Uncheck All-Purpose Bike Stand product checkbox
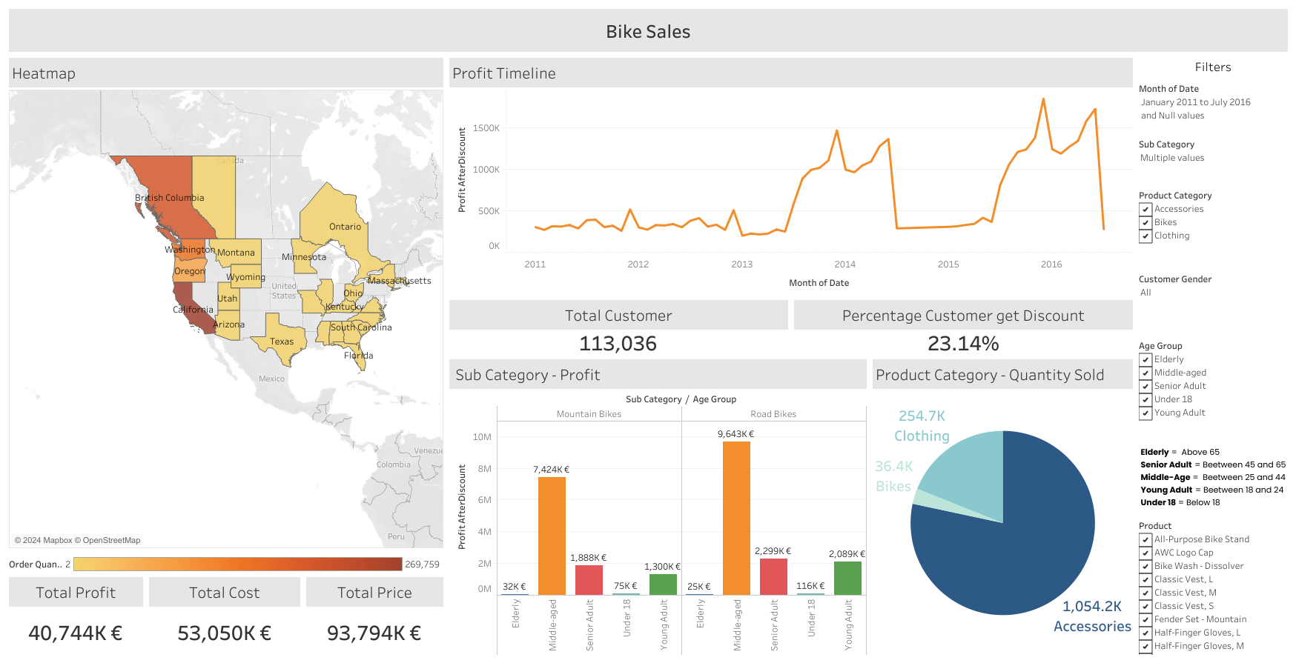The height and width of the screenshot is (663, 1296). pos(1145,540)
